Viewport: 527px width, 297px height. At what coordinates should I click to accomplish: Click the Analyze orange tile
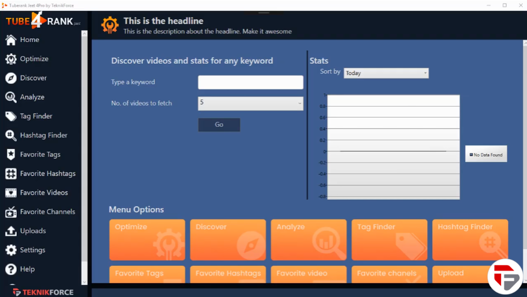[309, 240]
